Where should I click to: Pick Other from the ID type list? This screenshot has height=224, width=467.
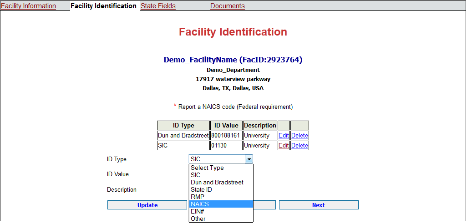[221, 219]
